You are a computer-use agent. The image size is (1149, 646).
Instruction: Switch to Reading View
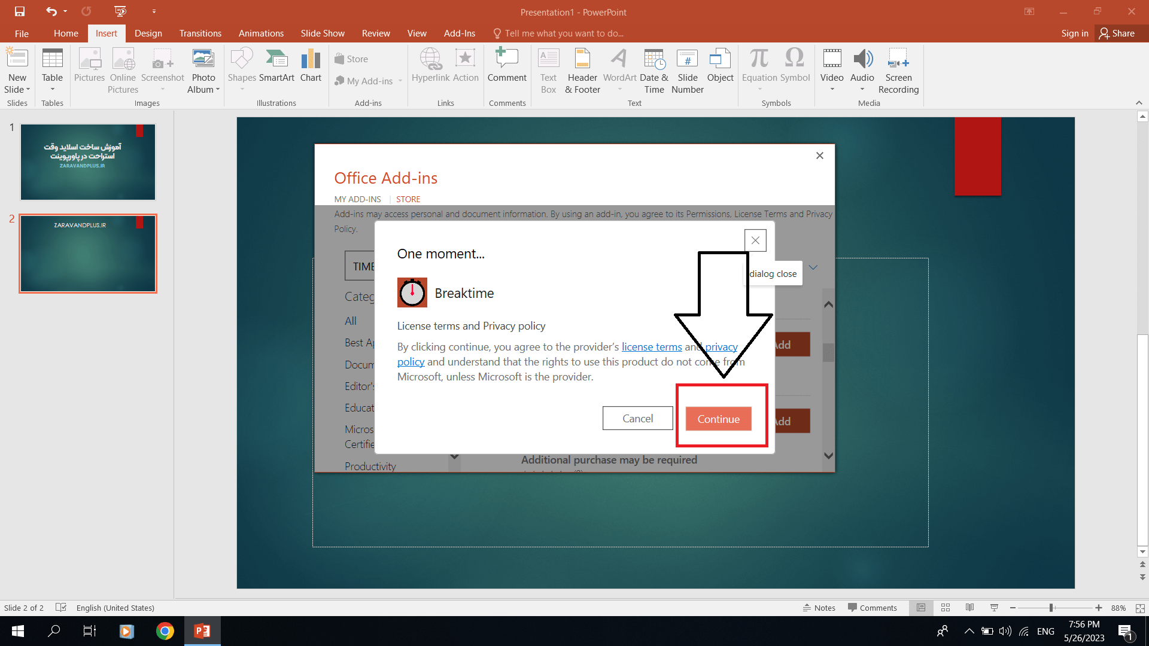point(969,608)
